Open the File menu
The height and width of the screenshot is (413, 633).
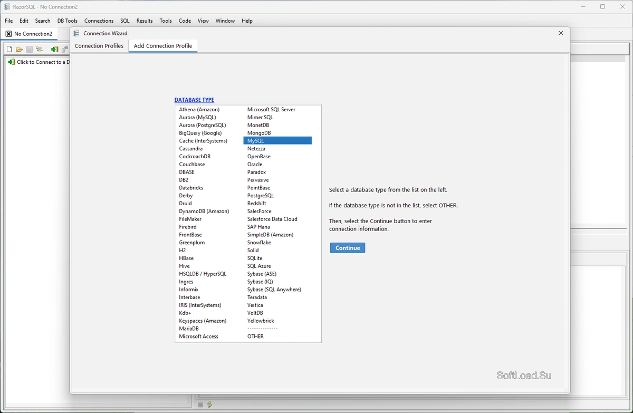click(x=8, y=21)
